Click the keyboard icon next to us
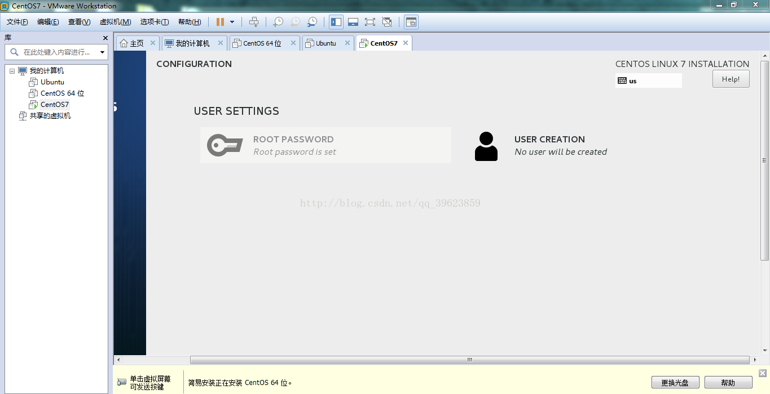The image size is (770, 394). [x=622, y=80]
